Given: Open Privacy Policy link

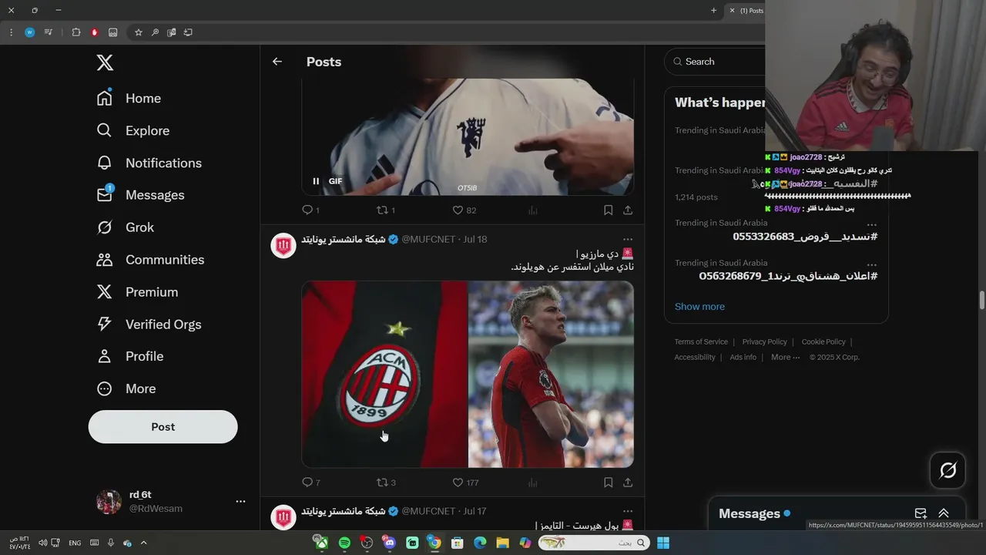Looking at the screenshot, I should [764, 341].
